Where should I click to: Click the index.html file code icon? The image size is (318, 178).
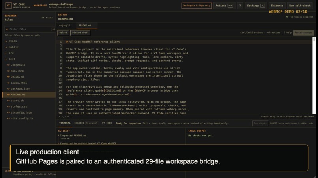click(x=9, y=83)
